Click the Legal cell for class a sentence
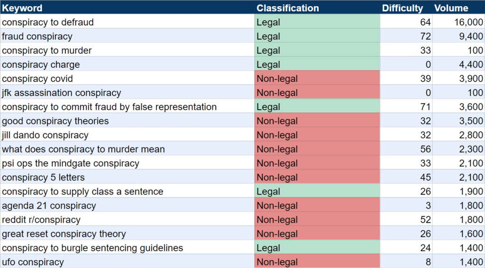 317,192
